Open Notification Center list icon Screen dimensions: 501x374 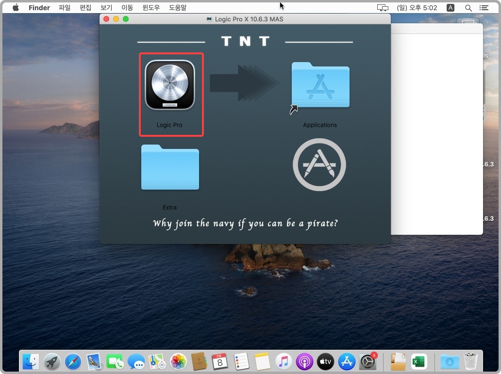click(x=484, y=8)
